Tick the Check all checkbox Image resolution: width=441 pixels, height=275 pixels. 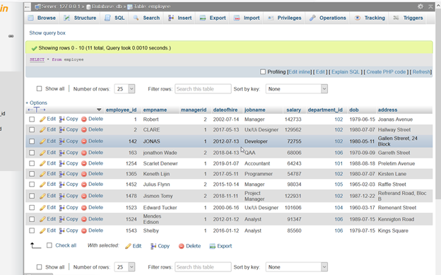[49, 245]
